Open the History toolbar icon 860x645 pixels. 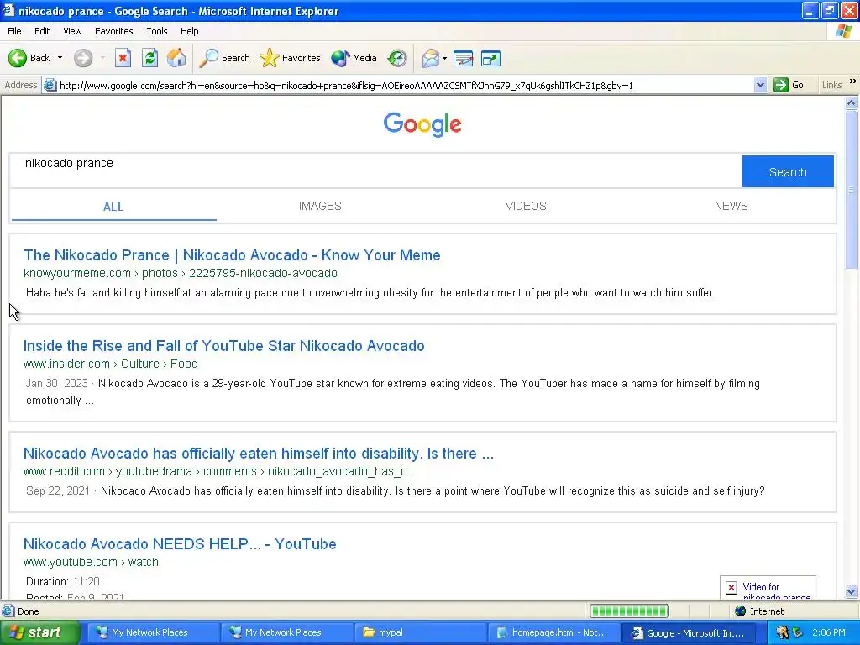[x=397, y=58]
